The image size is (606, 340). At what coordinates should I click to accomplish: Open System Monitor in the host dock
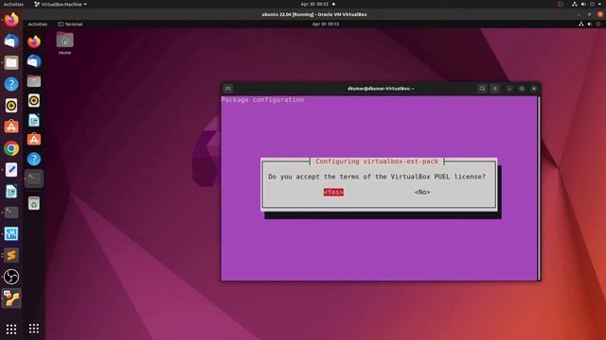point(11,233)
